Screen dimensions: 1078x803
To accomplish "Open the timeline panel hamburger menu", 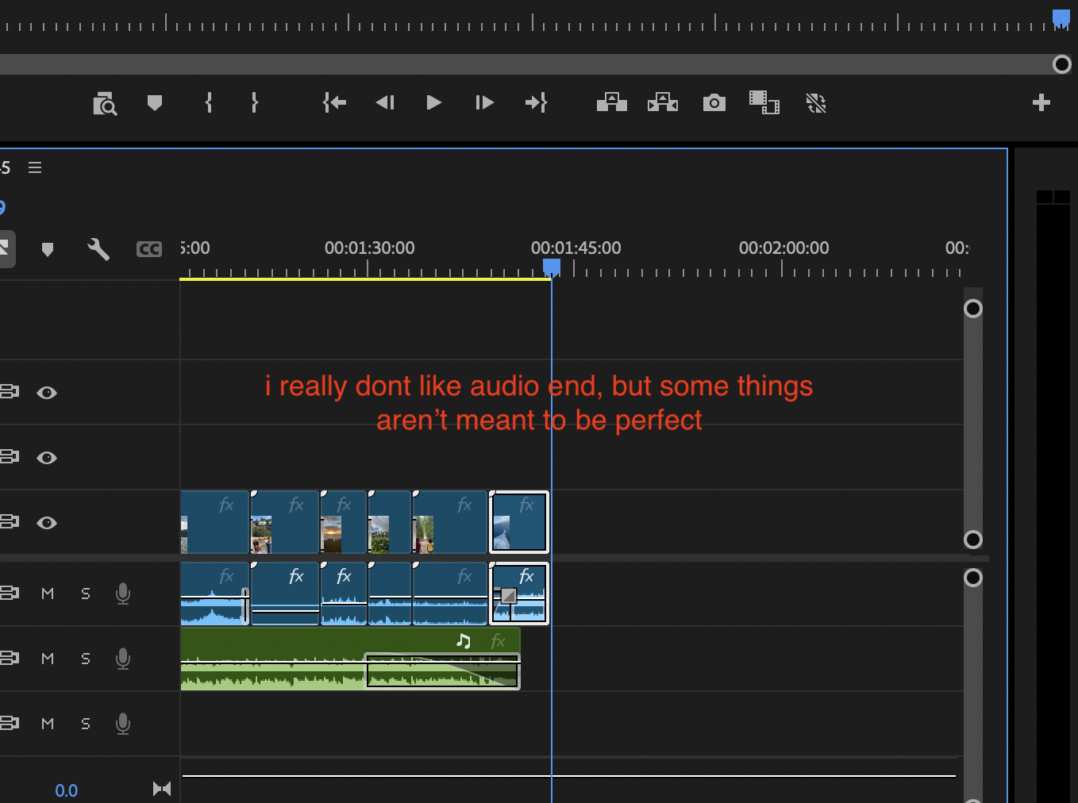I will 35,167.
